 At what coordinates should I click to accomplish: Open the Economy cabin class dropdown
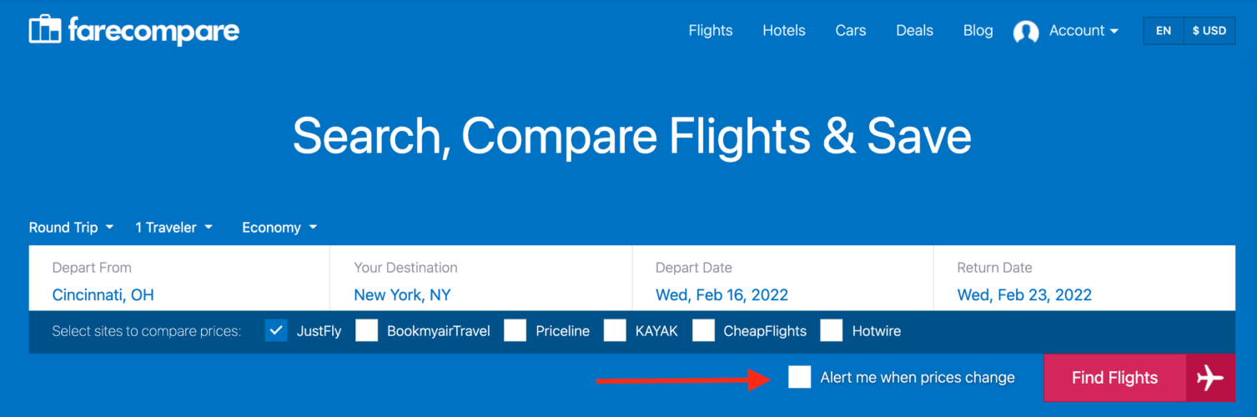280,227
